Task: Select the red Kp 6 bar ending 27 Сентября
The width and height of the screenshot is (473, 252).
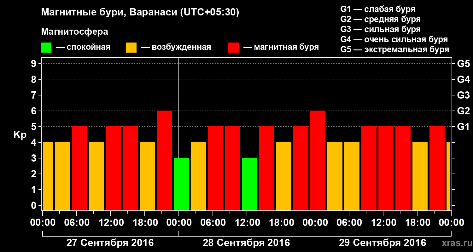Action: [165, 161]
